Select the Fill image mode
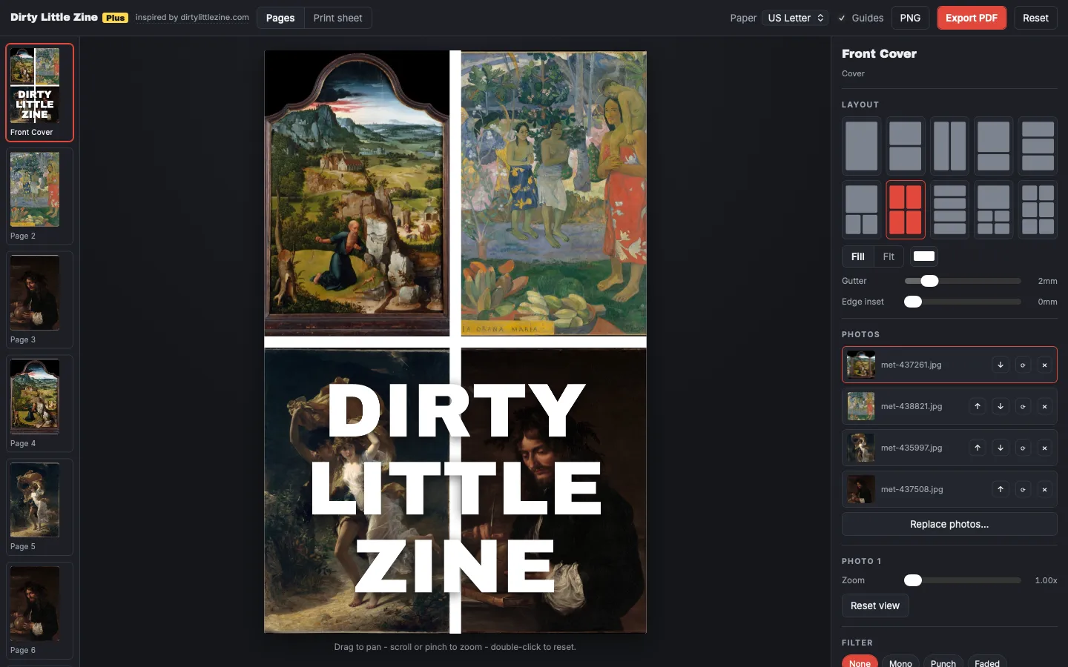 858,256
